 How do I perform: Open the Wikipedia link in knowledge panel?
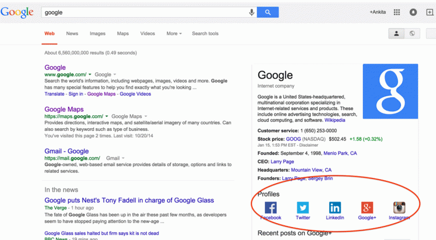(x=335, y=120)
